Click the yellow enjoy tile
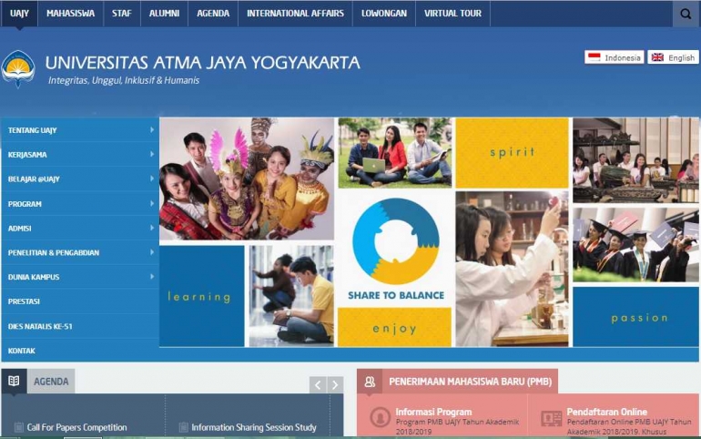The height and width of the screenshot is (439, 701). tap(394, 328)
